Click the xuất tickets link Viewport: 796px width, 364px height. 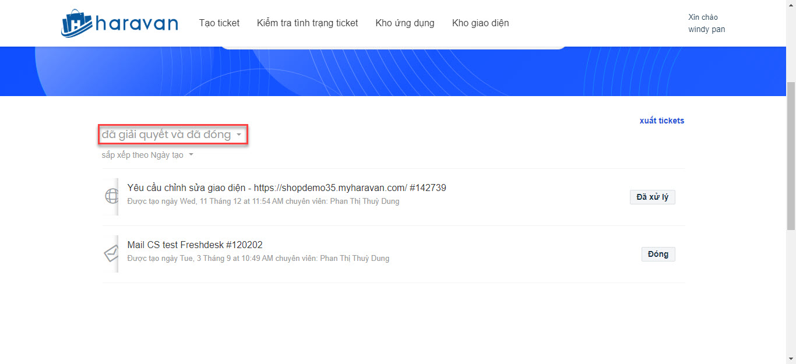click(x=662, y=121)
